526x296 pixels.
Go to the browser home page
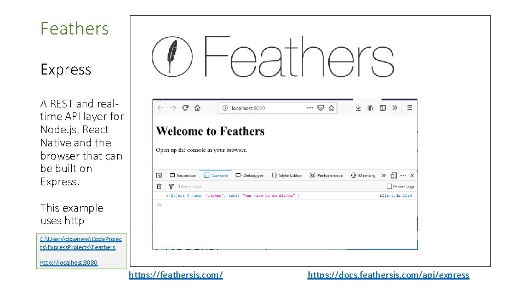198,108
